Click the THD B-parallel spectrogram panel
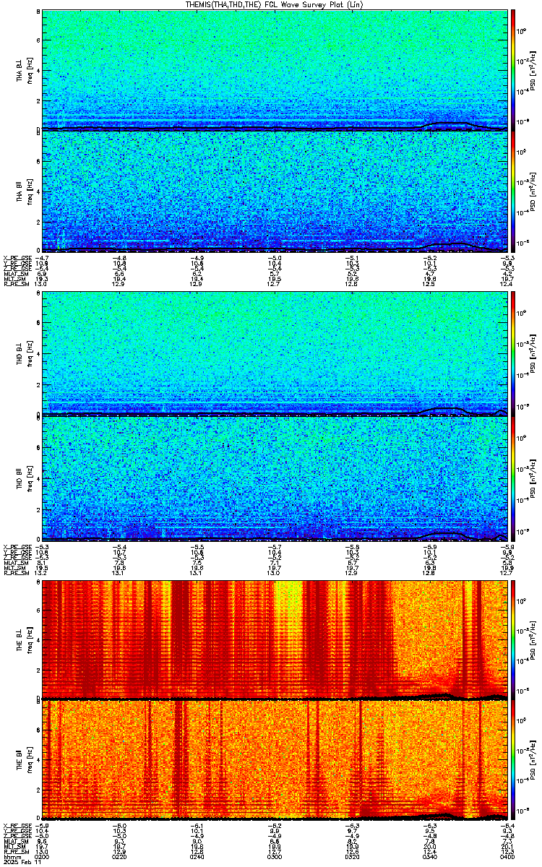This screenshot has width=542, height=867. (275, 478)
